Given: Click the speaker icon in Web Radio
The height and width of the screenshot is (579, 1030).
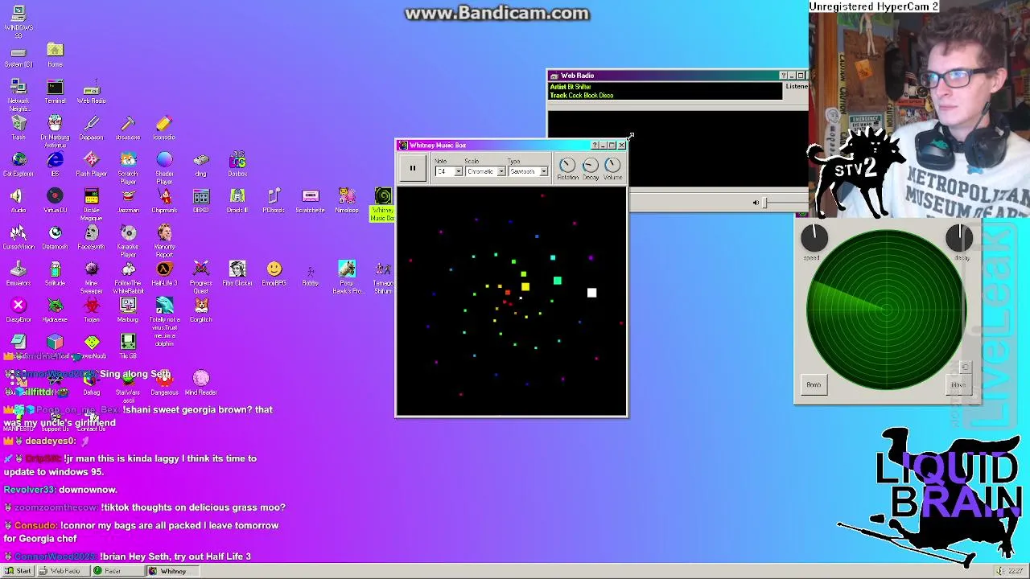Looking at the screenshot, I should [x=756, y=203].
